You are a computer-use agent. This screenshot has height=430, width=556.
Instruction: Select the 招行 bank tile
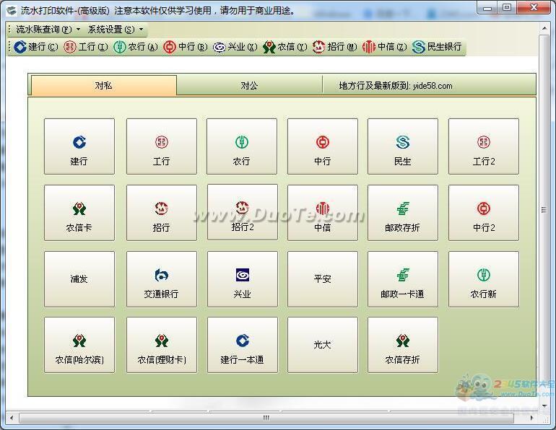(161, 213)
